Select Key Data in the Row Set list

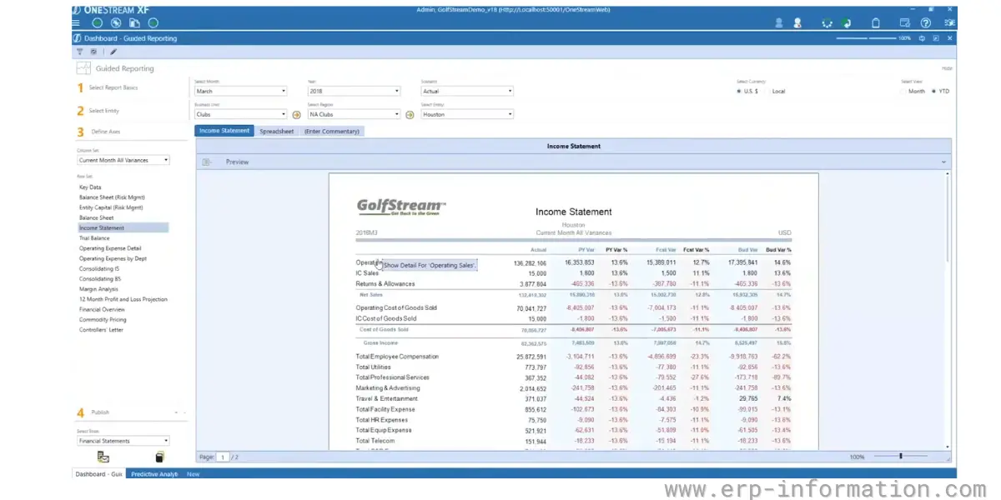tap(90, 187)
